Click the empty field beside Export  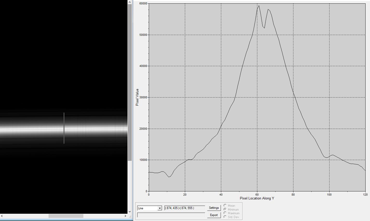(x=171, y=215)
